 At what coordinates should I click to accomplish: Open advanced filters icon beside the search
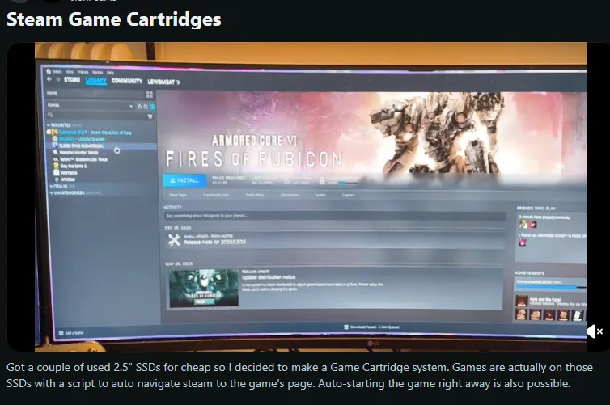point(150,116)
